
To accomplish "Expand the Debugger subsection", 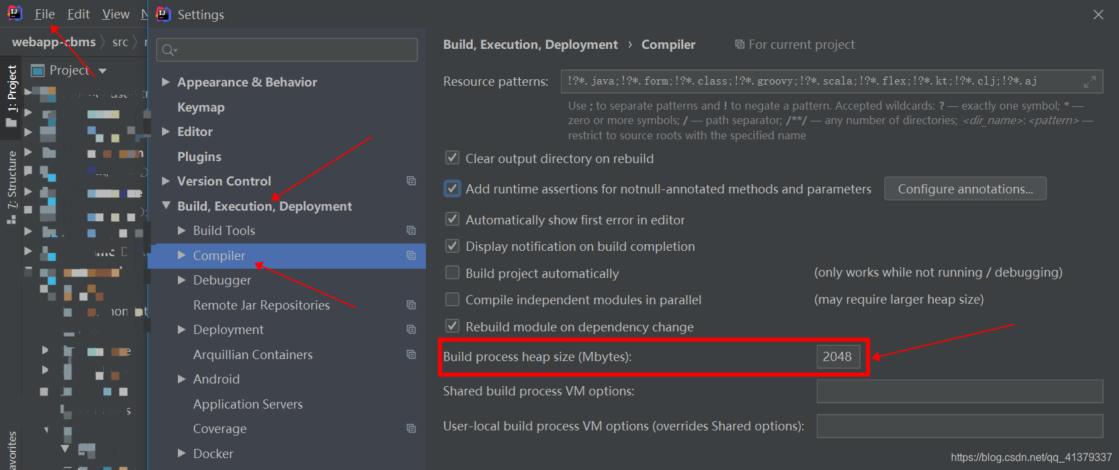I will pos(182,280).
